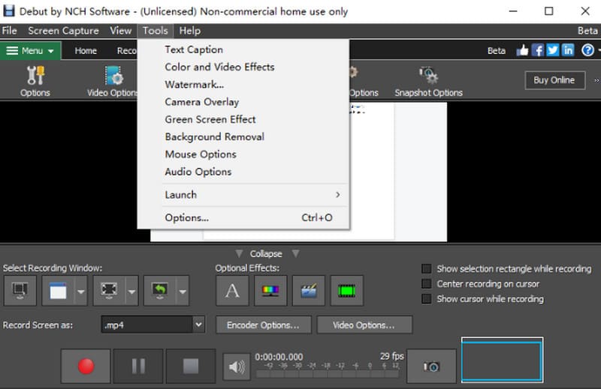Image resolution: width=601 pixels, height=389 pixels.
Task: Open video watermark clapperboard icon
Action: [309, 291]
